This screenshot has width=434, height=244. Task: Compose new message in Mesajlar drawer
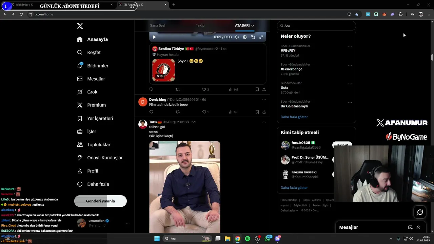tap(410, 227)
